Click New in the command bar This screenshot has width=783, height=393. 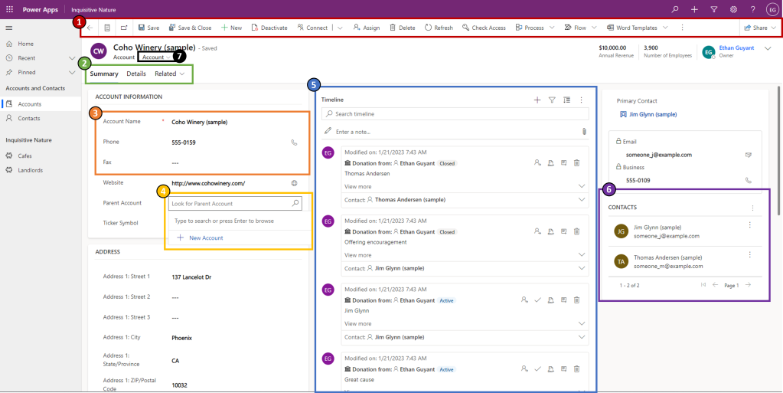231,28
